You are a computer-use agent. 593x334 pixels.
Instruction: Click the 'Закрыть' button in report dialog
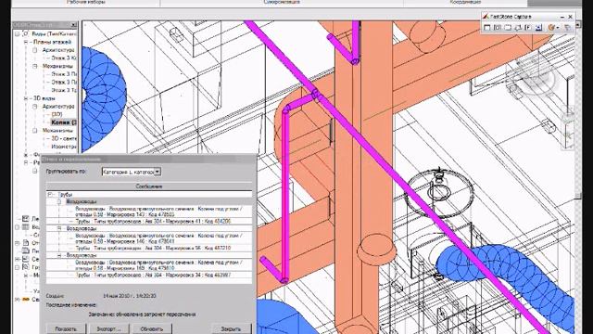click(x=231, y=328)
